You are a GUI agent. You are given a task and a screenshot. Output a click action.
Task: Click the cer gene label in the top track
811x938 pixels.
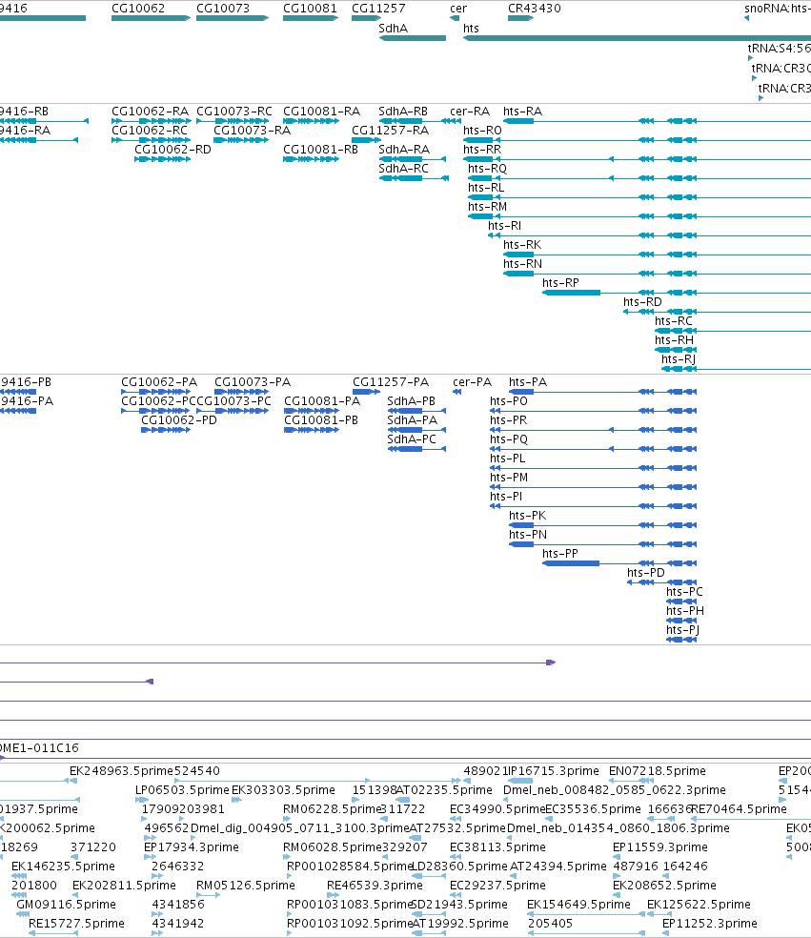tap(458, 9)
